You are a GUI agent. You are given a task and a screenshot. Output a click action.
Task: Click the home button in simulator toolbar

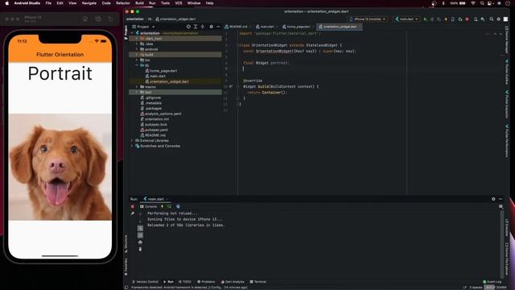pos(85,19)
